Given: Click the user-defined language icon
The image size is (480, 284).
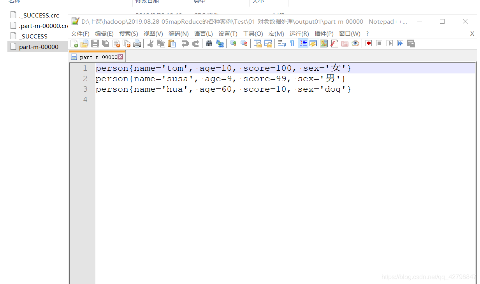Looking at the screenshot, I should coord(313,44).
